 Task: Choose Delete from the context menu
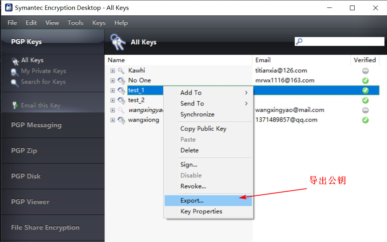coord(208,150)
